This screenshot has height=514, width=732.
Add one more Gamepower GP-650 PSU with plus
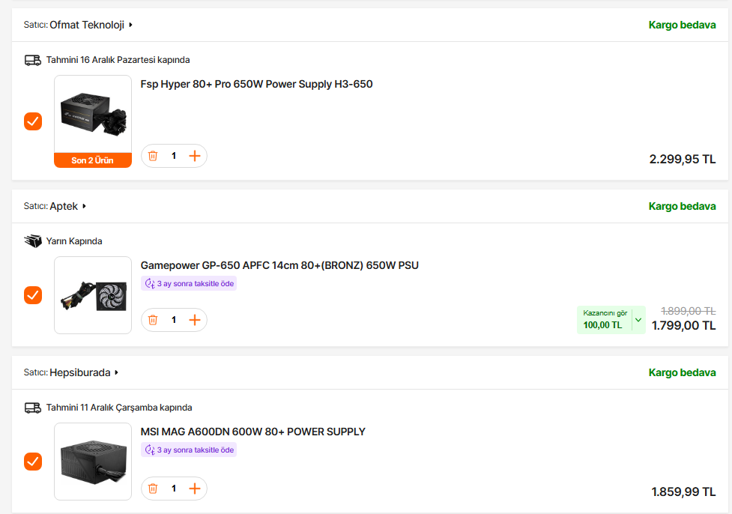click(195, 320)
